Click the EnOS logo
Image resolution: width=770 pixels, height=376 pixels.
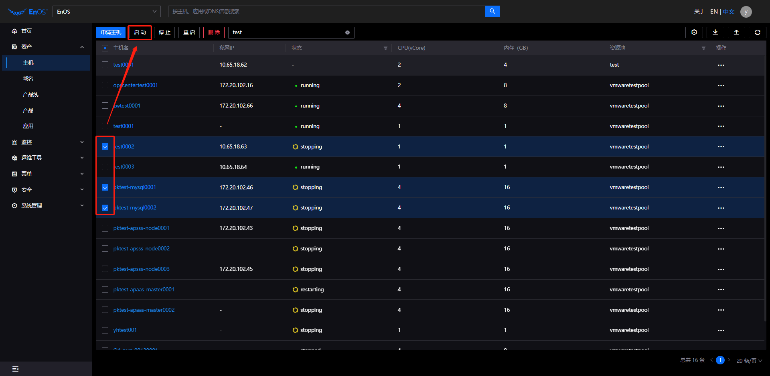click(x=28, y=12)
